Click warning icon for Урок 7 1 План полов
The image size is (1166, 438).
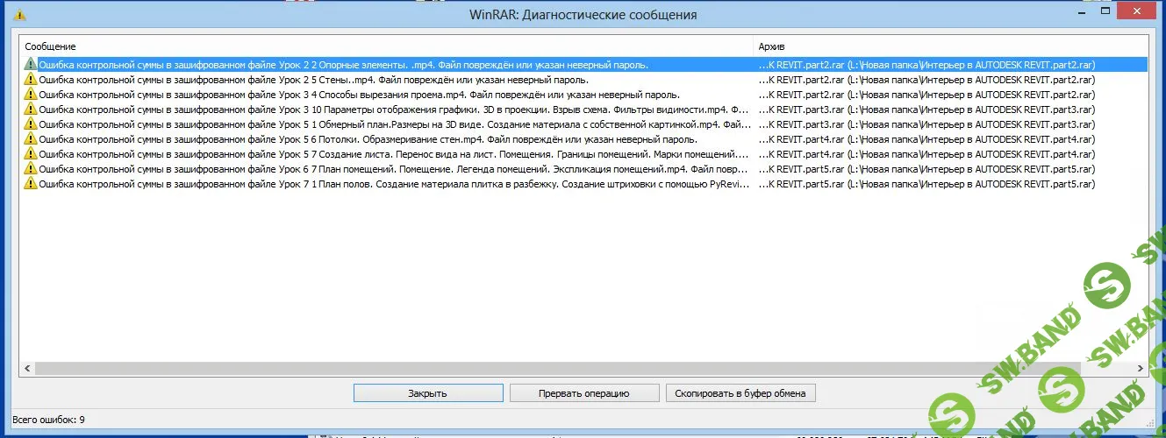pos(31,184)
